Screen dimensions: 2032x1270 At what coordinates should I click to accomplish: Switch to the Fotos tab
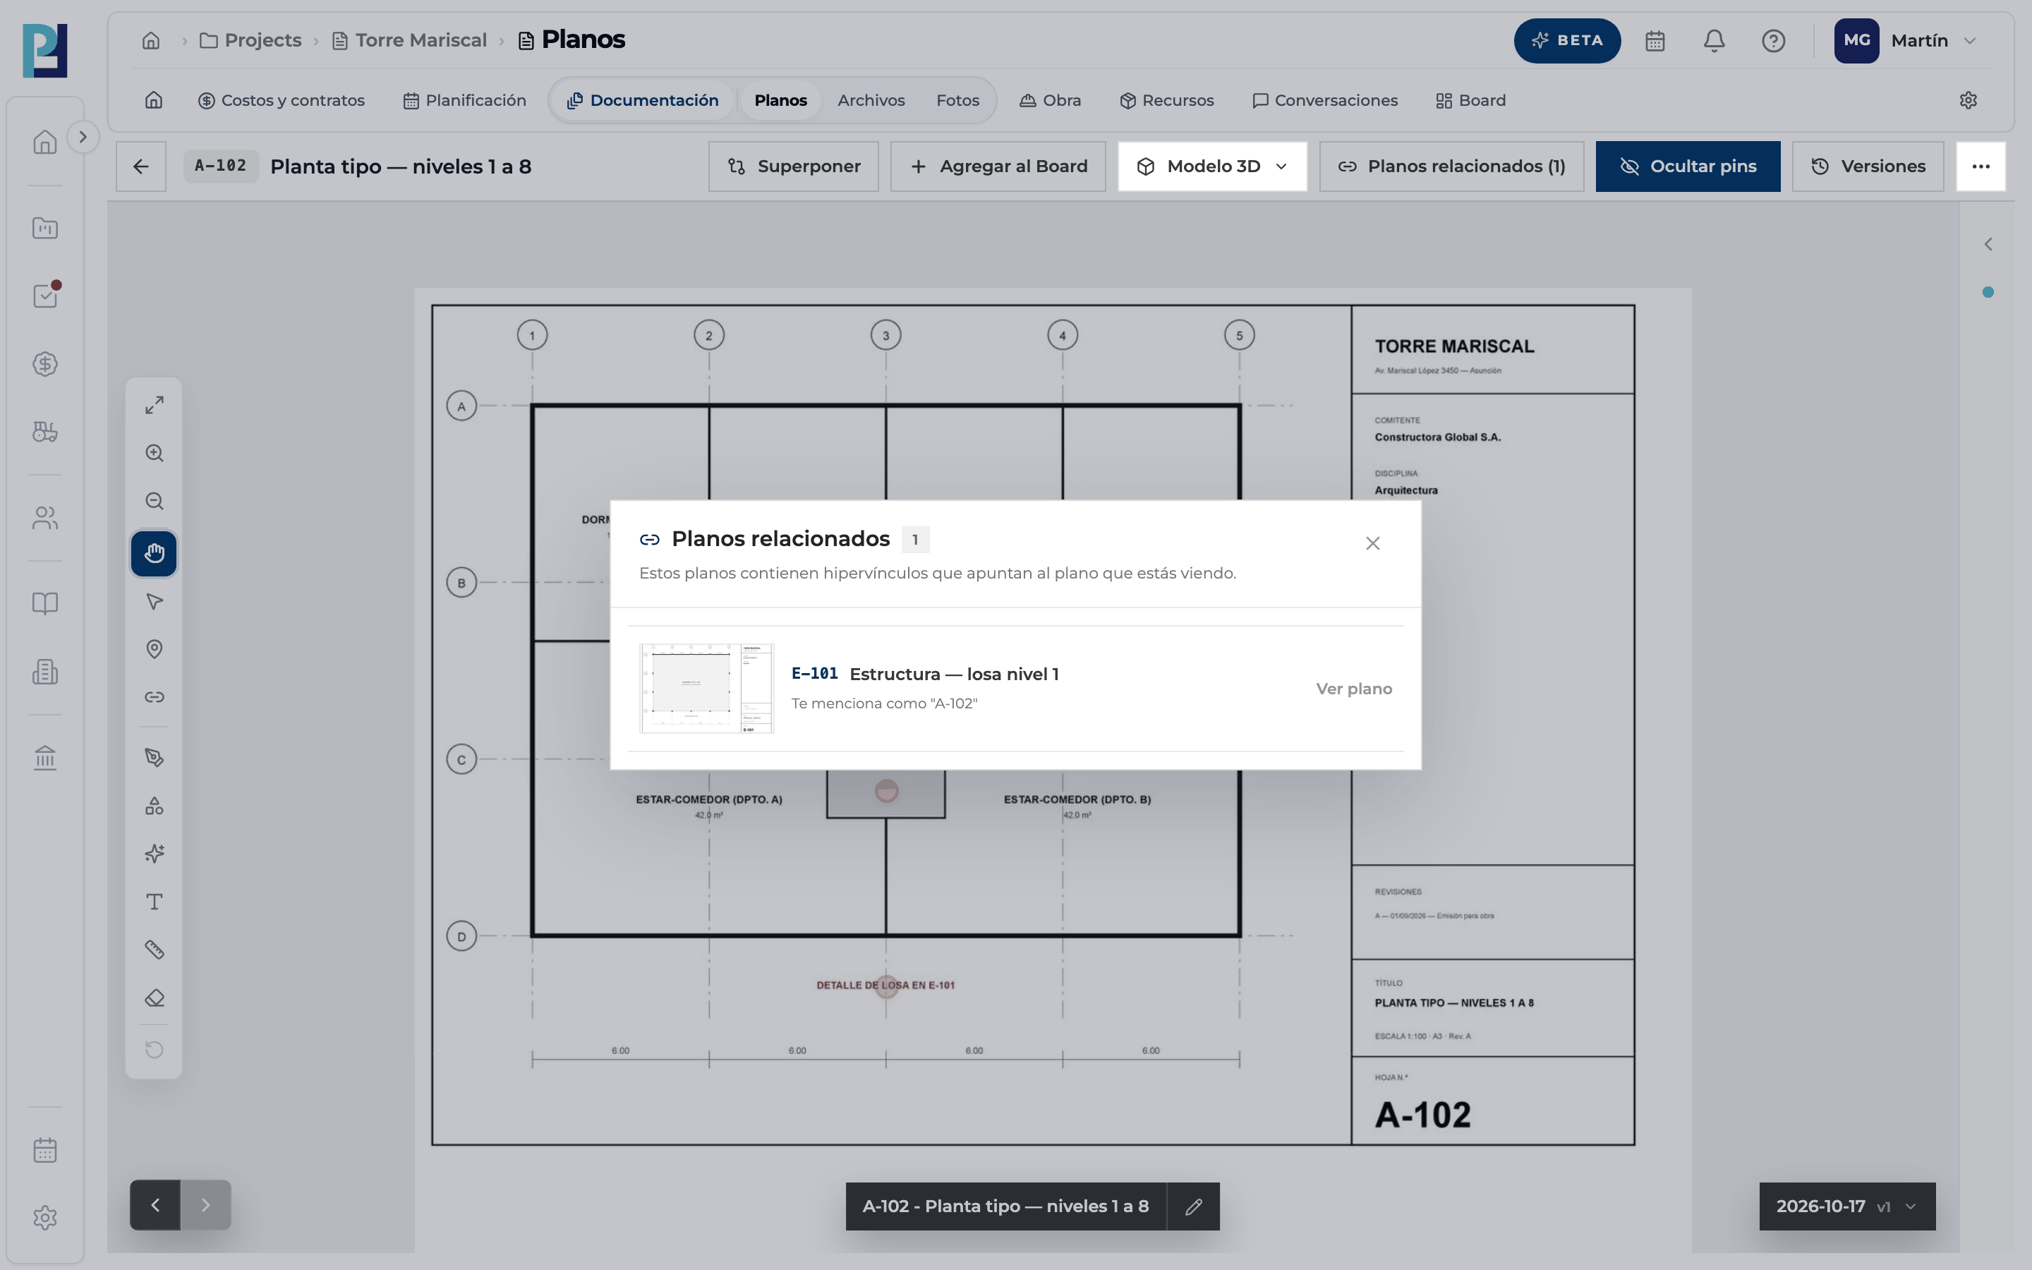point(957,101)
